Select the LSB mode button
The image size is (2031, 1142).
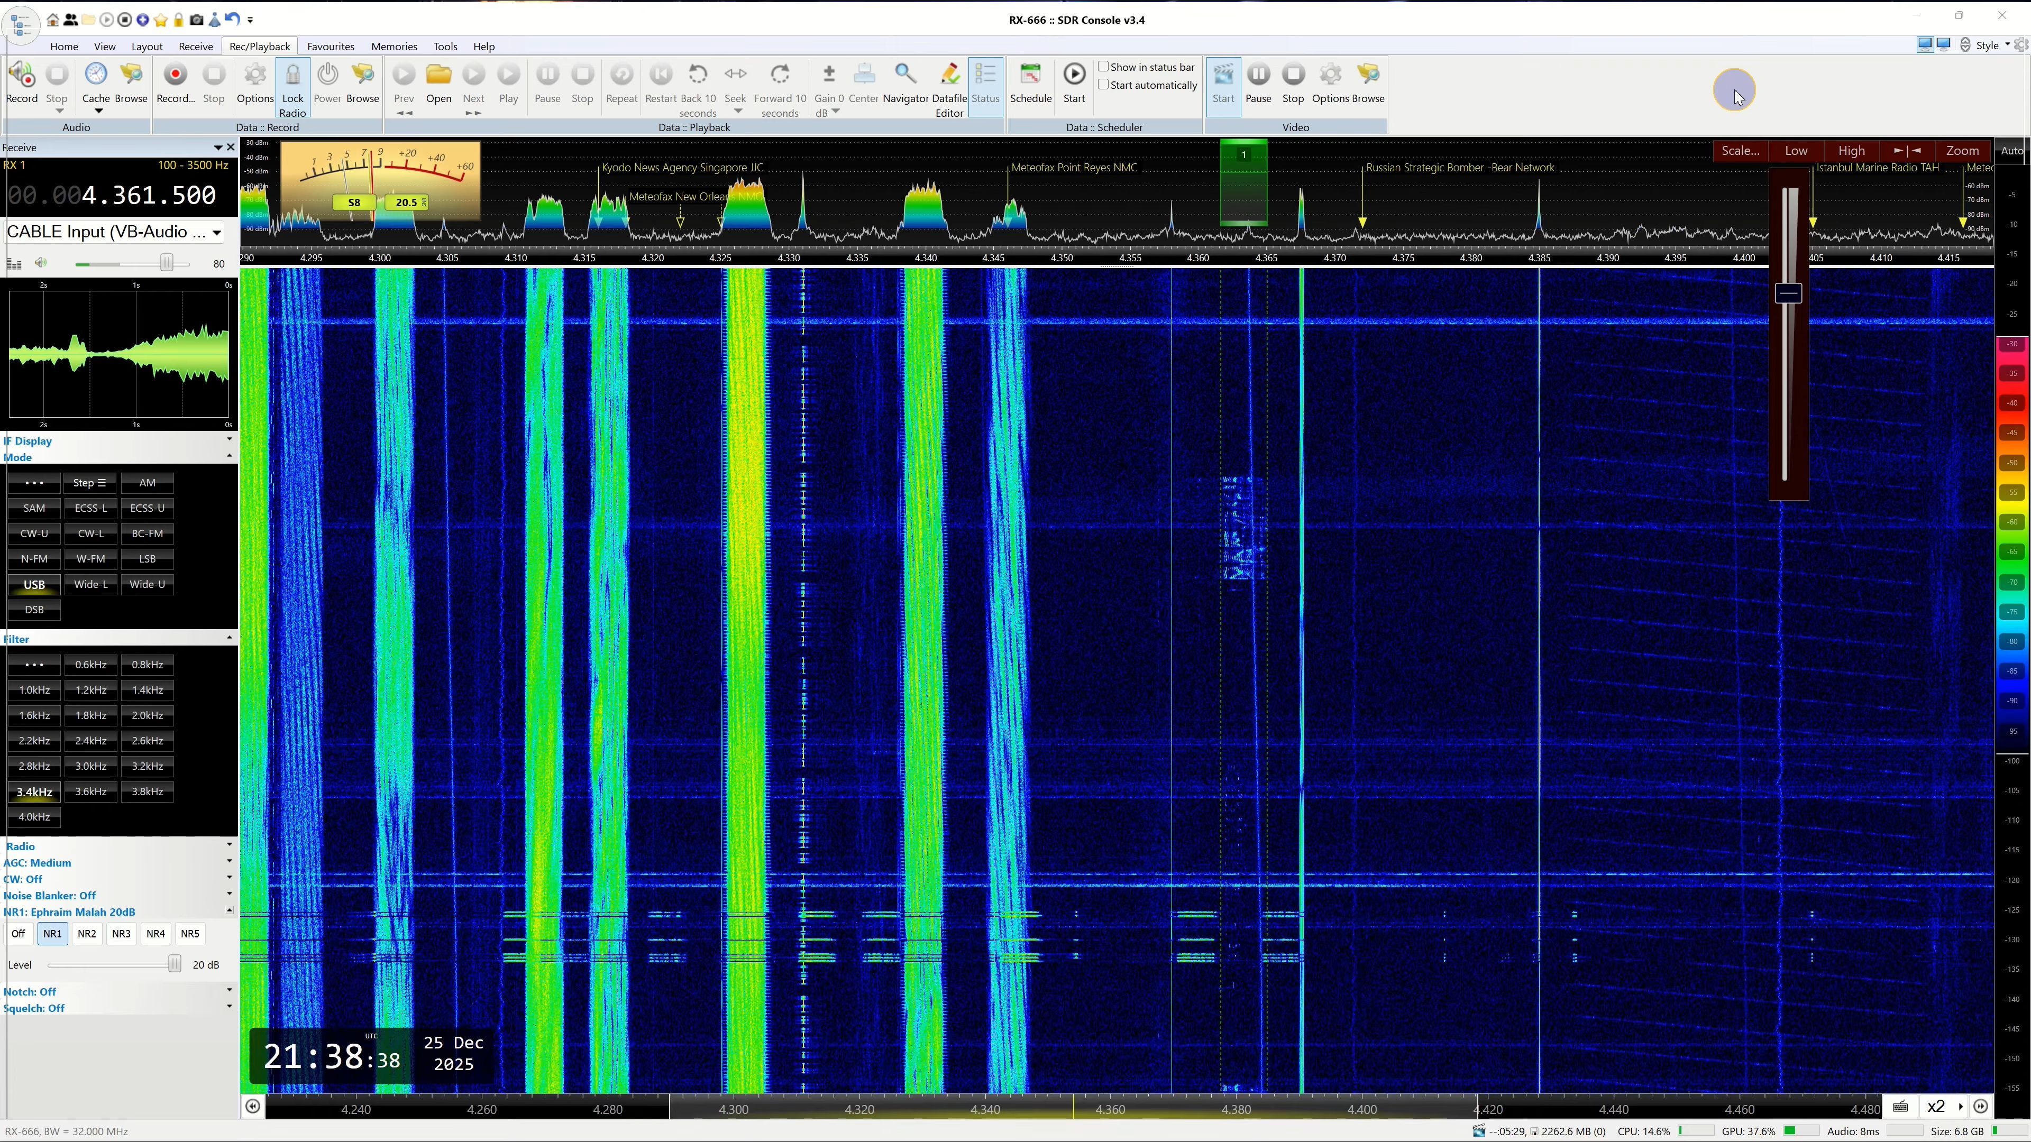pyautogui.click(x=148, y=559)
